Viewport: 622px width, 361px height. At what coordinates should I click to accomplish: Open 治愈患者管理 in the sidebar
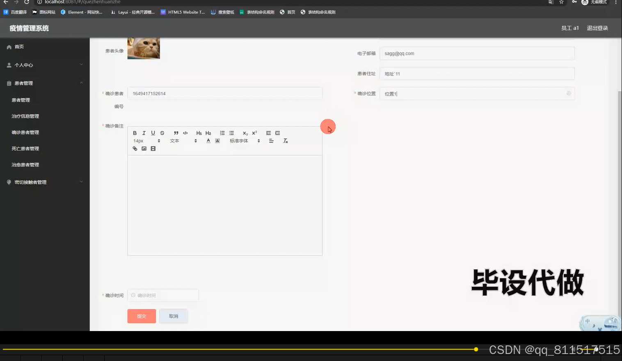tap(25, 165)
